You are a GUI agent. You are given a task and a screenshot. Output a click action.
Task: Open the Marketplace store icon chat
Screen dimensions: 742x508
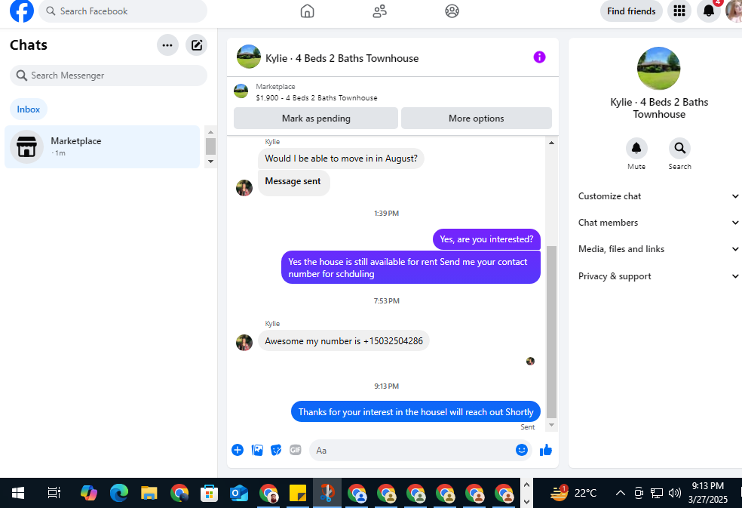(x=26, y=147)
